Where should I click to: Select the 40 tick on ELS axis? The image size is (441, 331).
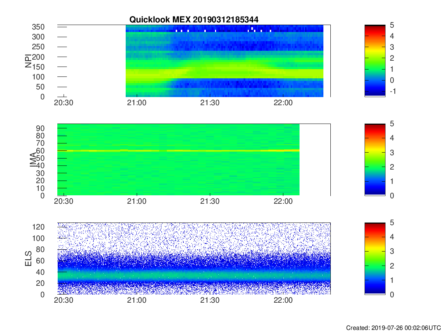[x=40, y=272]
